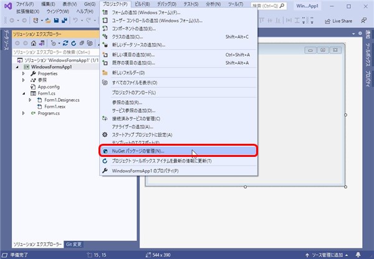Click the Save disk toolbar icon
374x259 pixels.
[56, 21]
